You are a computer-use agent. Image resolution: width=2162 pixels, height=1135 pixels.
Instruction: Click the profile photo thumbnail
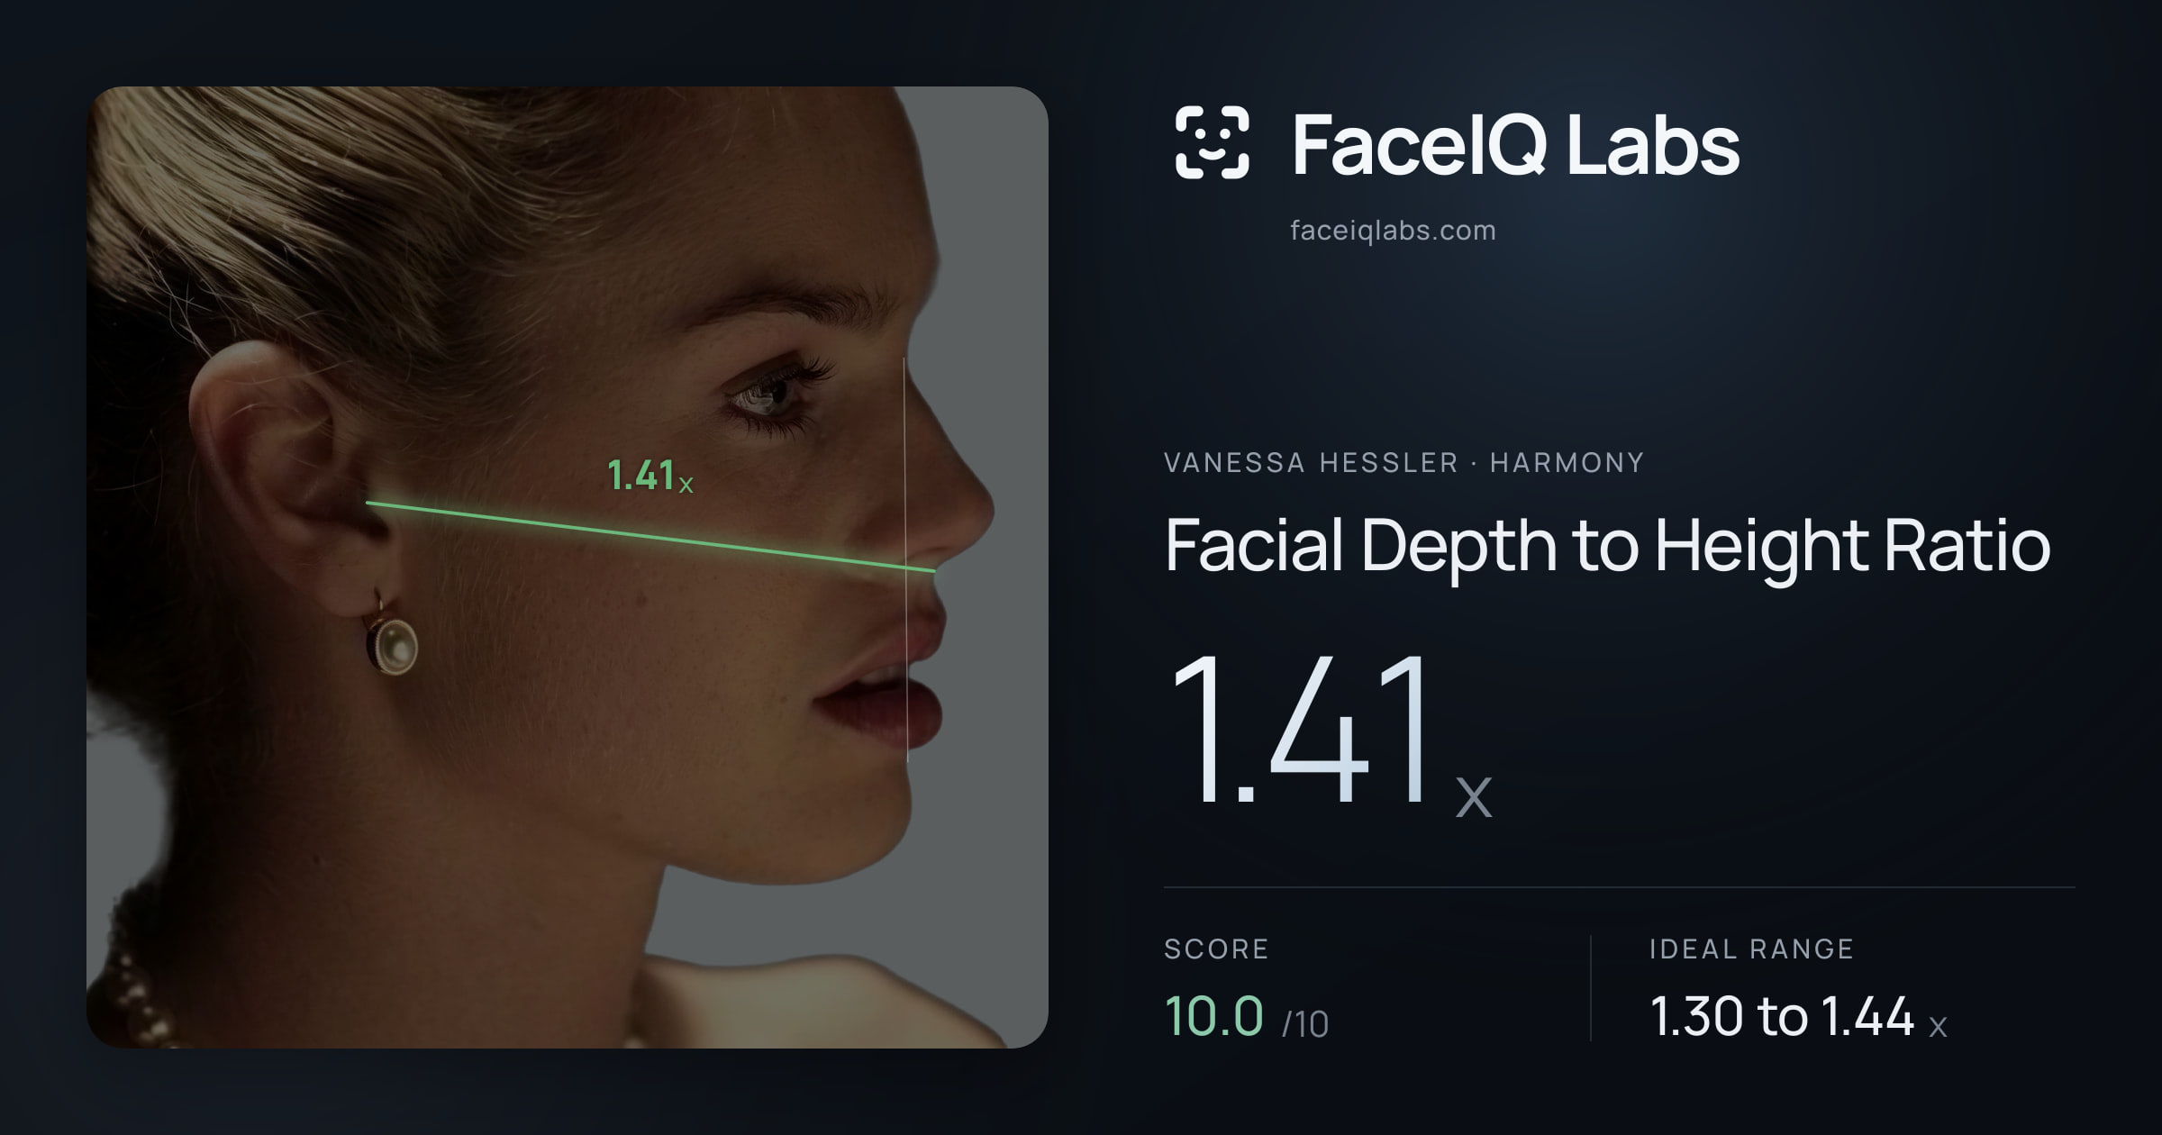click(x=568, y=567)
